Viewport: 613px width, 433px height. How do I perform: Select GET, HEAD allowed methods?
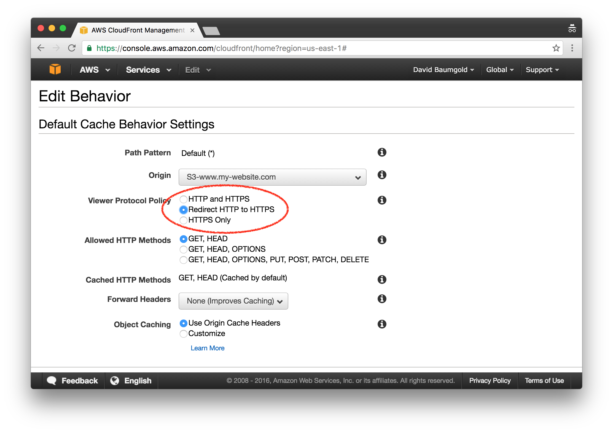[x=184, y=239]
